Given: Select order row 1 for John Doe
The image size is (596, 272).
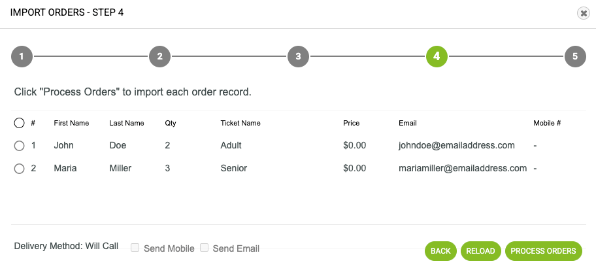Looking at the screenshot, I should point(19,146).
